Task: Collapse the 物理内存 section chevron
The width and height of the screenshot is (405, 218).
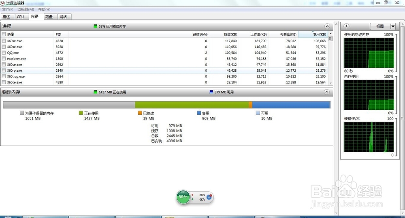Action: [327, 92]
